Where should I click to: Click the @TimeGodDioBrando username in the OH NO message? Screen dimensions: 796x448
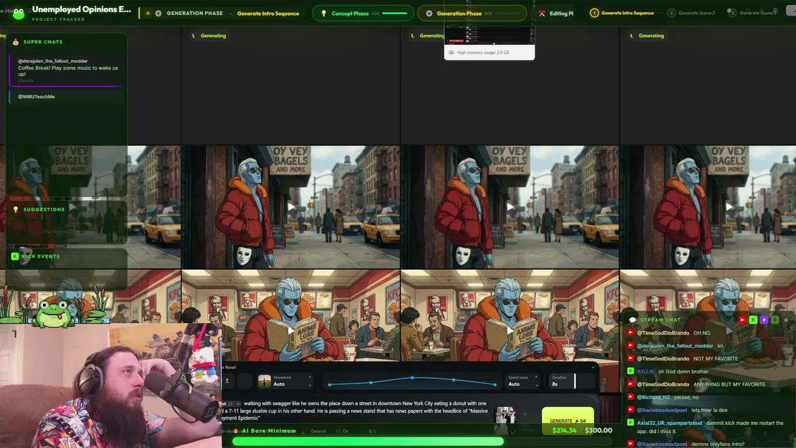tap(663, 333)
